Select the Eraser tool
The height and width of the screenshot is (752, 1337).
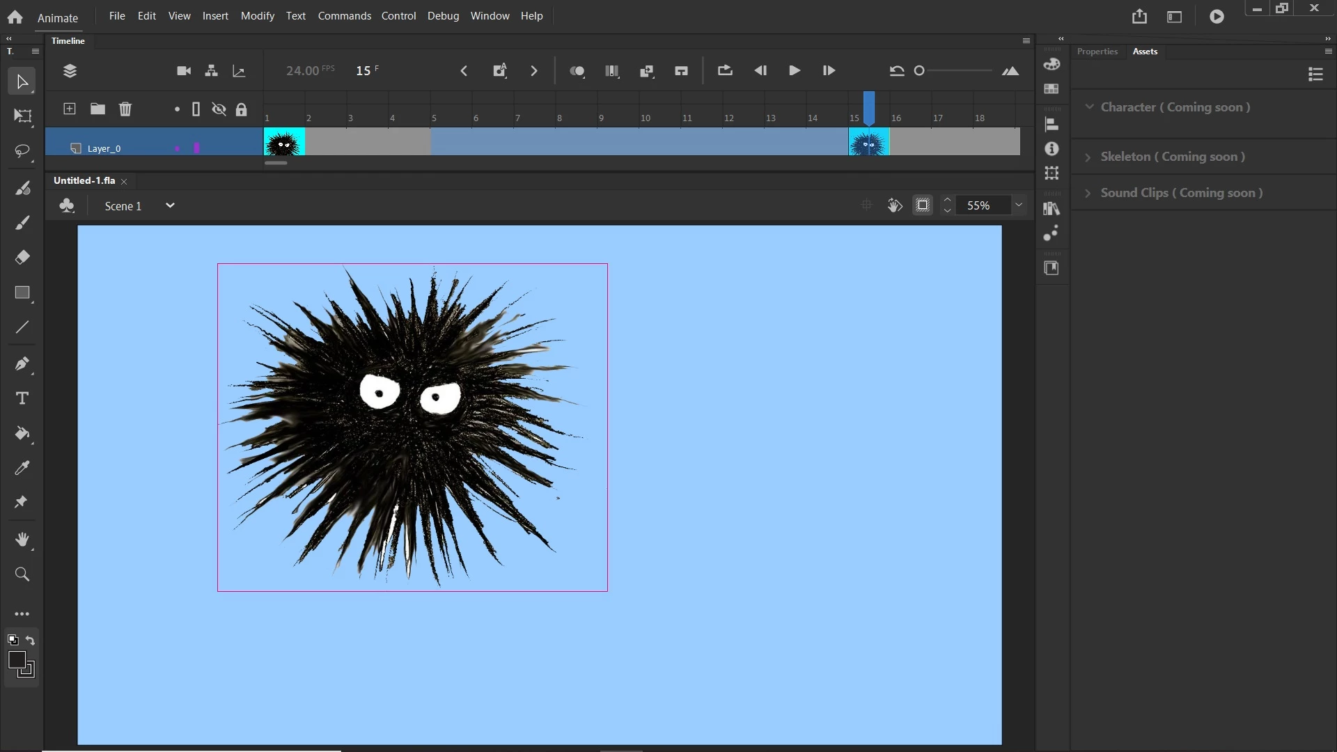pos(22,258)
